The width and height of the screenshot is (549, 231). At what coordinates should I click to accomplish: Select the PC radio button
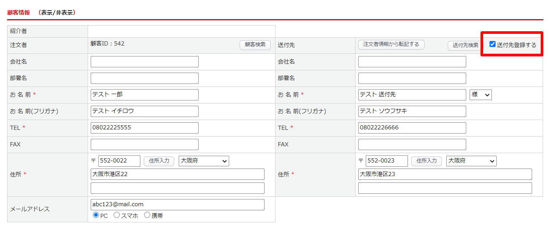click(96, 215)
